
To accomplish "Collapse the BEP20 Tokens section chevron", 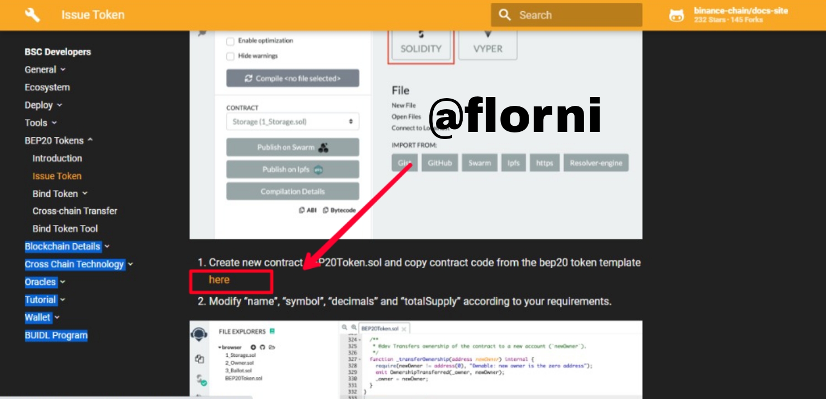I will [90, 141].
